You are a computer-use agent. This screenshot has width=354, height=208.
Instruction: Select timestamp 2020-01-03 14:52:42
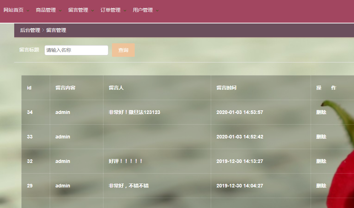click(240, 137)
